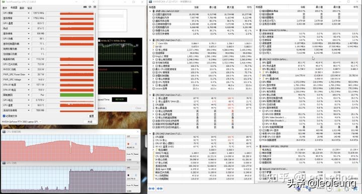Screen dimensions: 362x194
Task: Click the max value field 115 in CPU graph
Action: (133, 137)
